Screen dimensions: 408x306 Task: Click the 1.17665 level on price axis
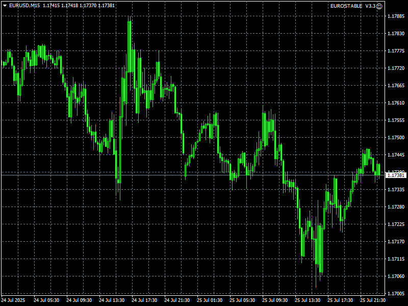396,86
